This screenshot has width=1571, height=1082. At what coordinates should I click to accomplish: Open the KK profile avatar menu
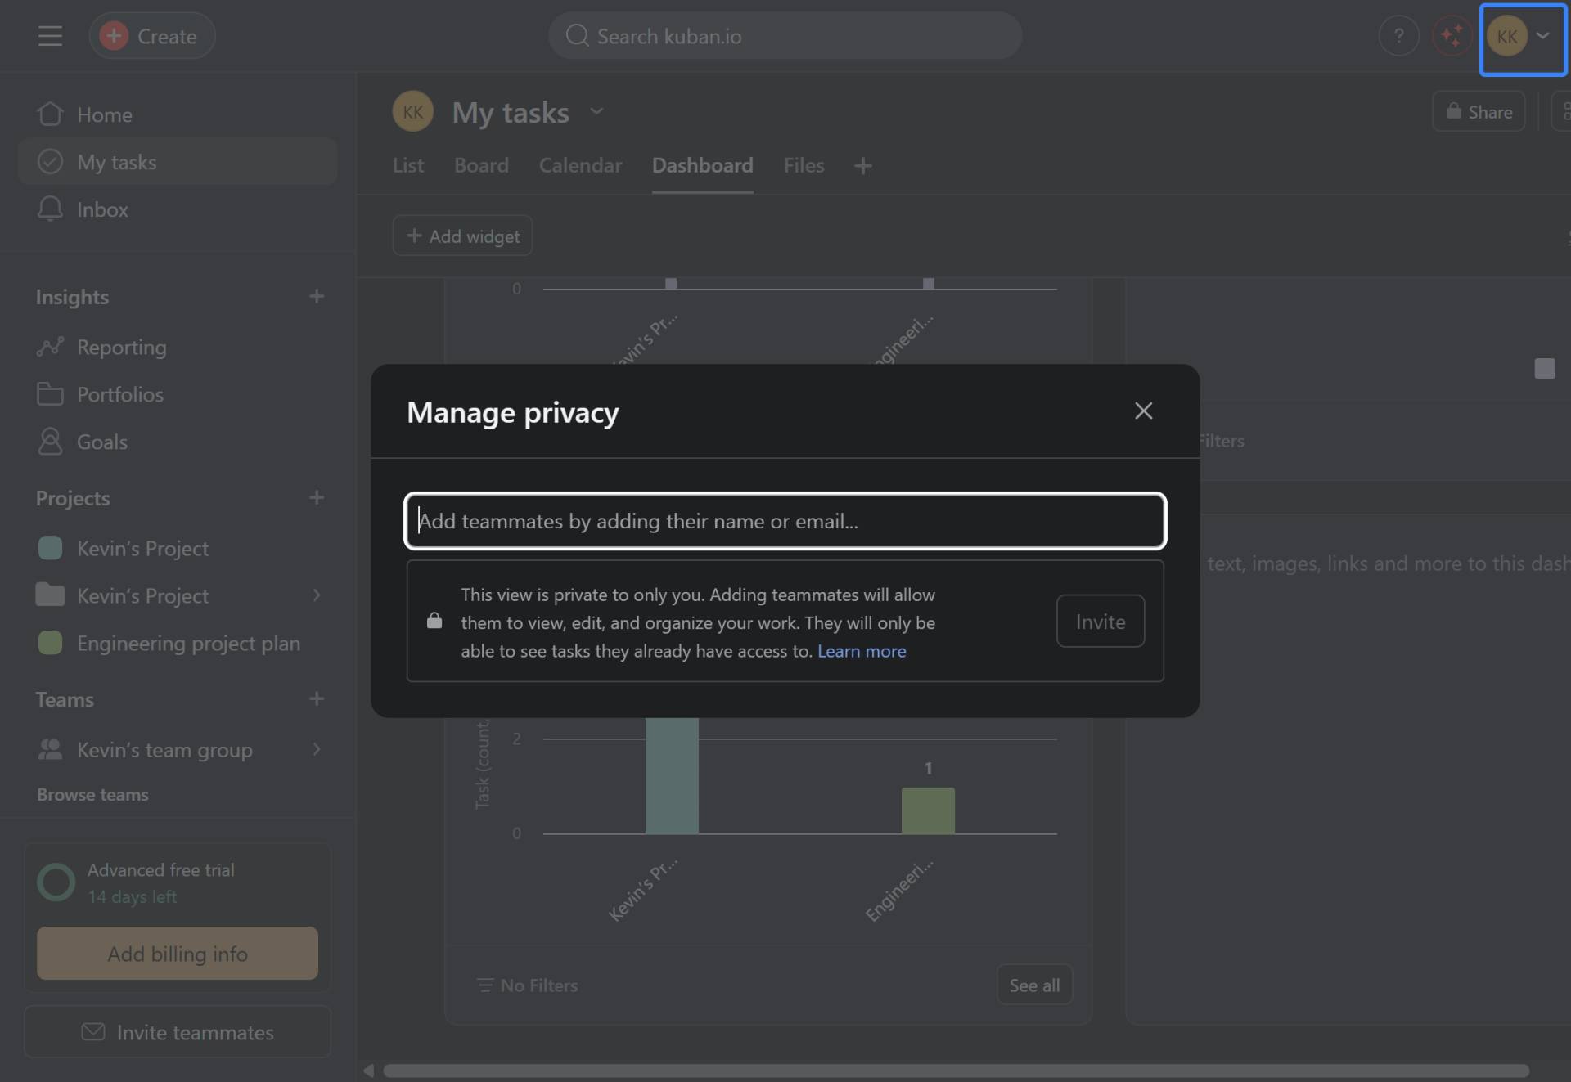[x=1522, y=38]
